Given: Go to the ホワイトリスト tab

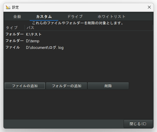Looking at the screenshot, I should pyautogui.click(x=111, y=17).
